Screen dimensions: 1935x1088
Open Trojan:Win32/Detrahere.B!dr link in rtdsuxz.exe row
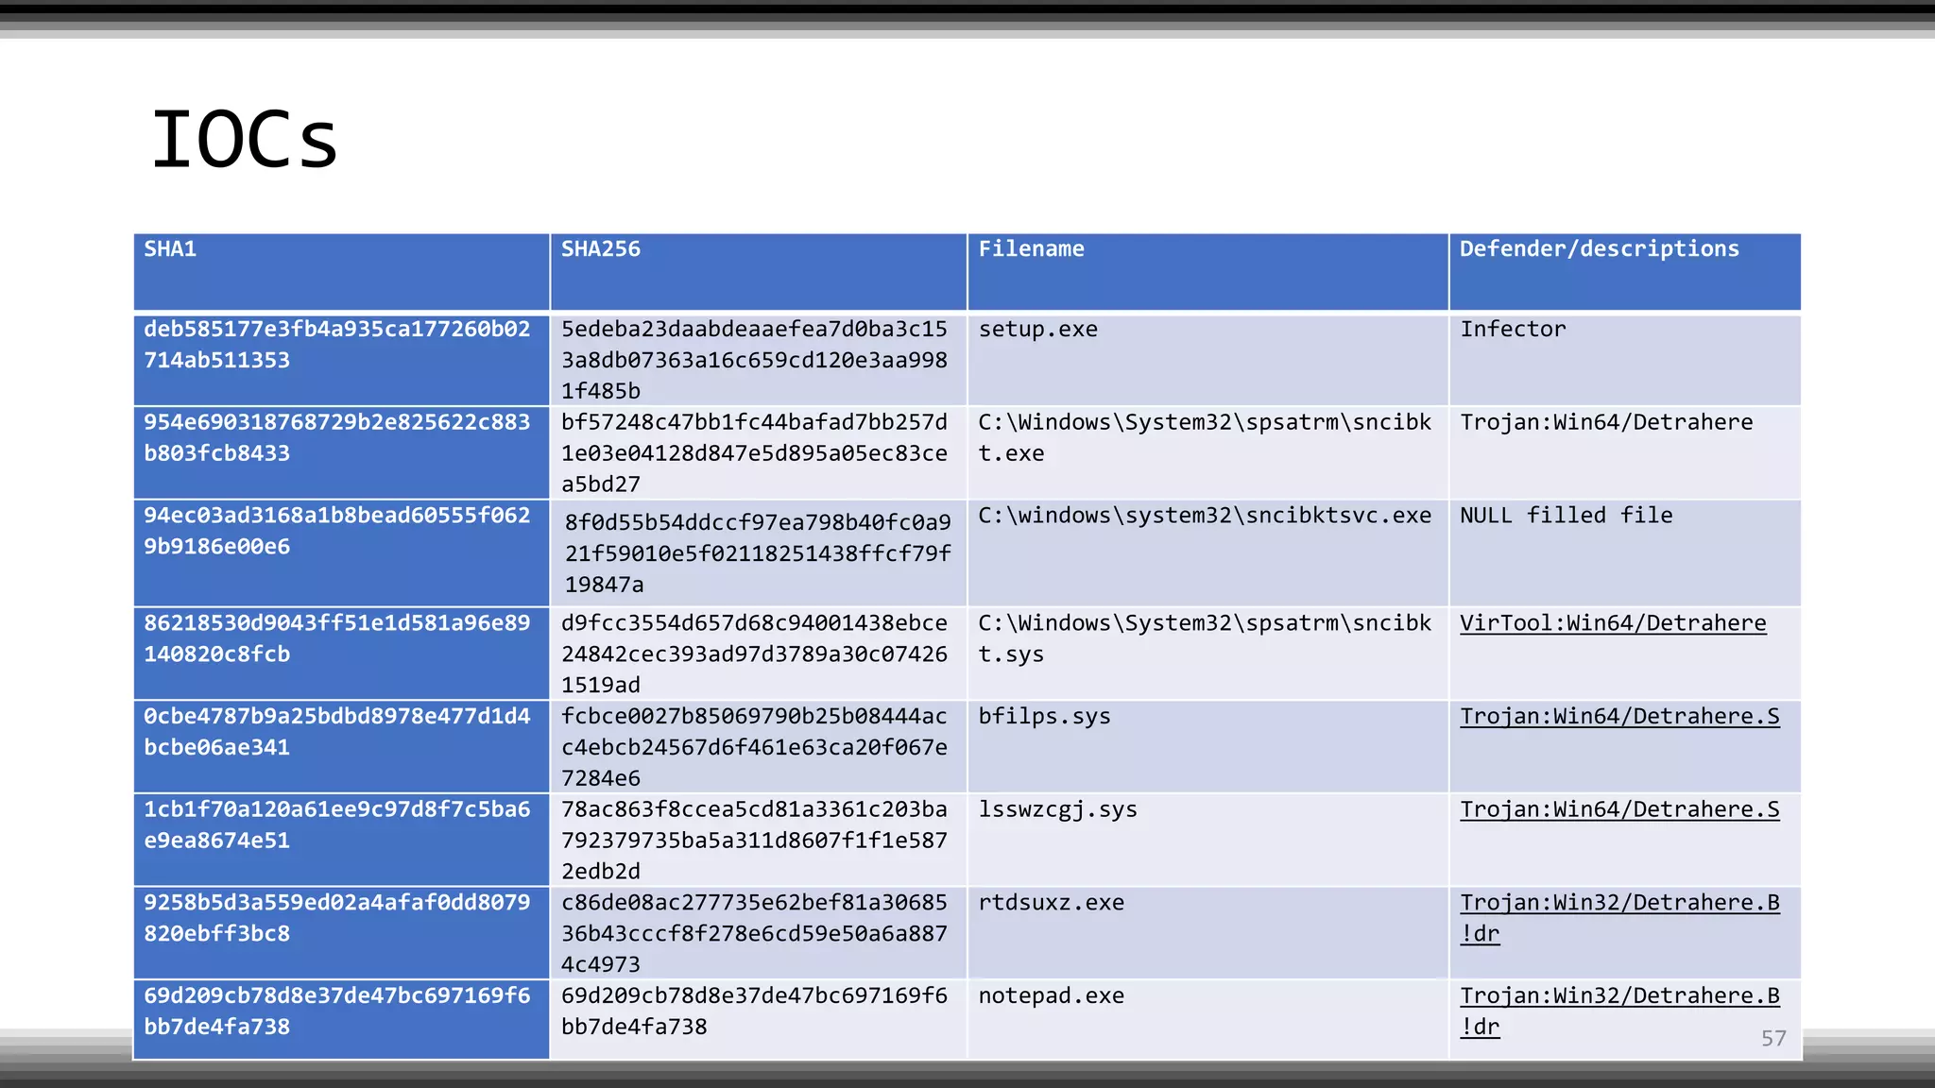tap(1619, 918)
